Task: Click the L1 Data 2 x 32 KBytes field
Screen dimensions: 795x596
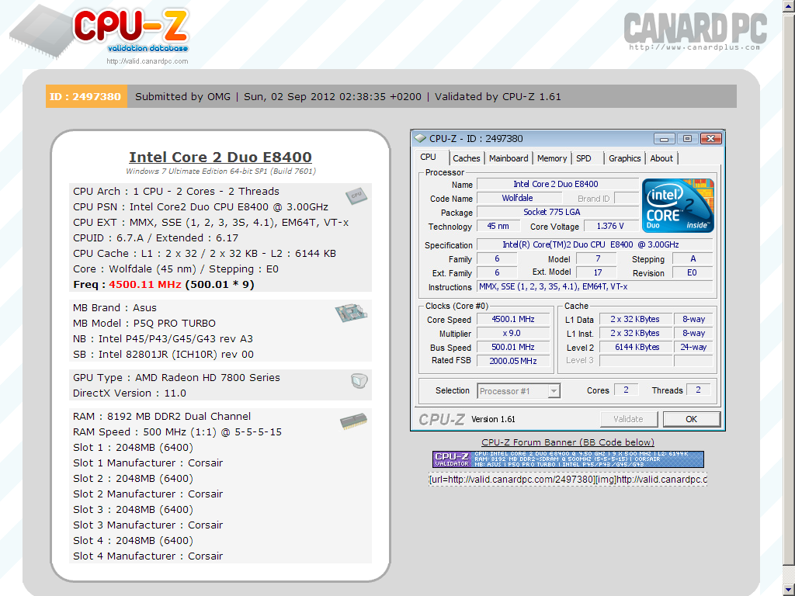Action: (636, 319)
